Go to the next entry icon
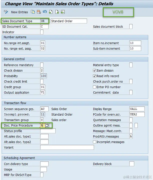 coord(57,12)
